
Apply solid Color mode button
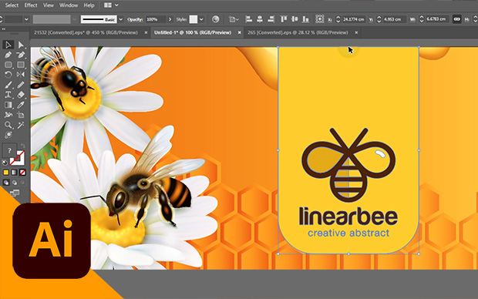point(6,173)
